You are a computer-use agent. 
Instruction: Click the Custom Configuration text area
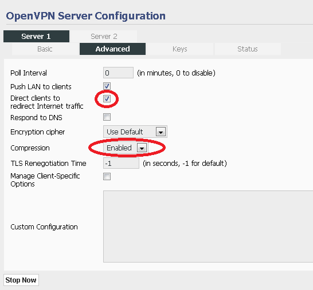click(208, 227)
